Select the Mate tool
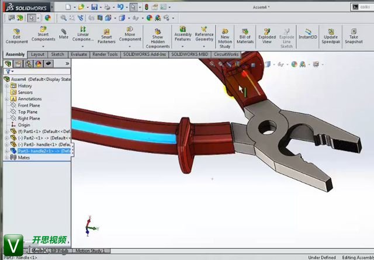 (x=64, y=34)
